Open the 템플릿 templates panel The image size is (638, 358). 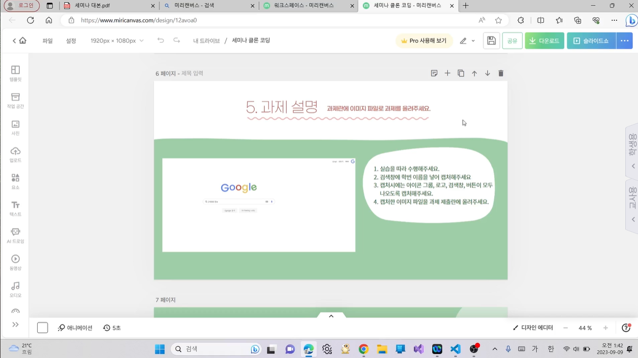point(15,74)
